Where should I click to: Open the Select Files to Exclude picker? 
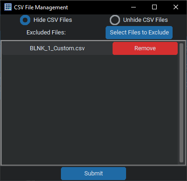pyautogui.click(x=139, y=33)
